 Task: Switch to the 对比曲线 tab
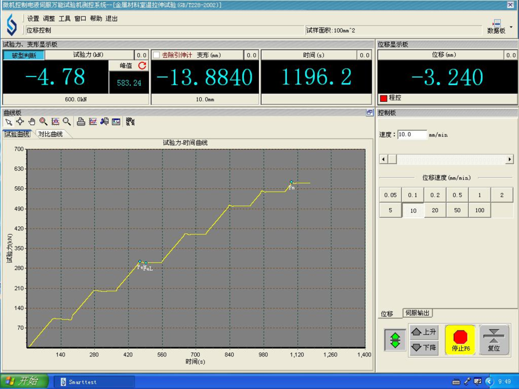tap(51, 134)
